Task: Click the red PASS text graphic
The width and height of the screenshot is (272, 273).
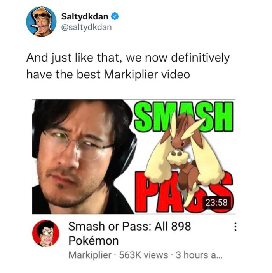Action: point(184,192)
